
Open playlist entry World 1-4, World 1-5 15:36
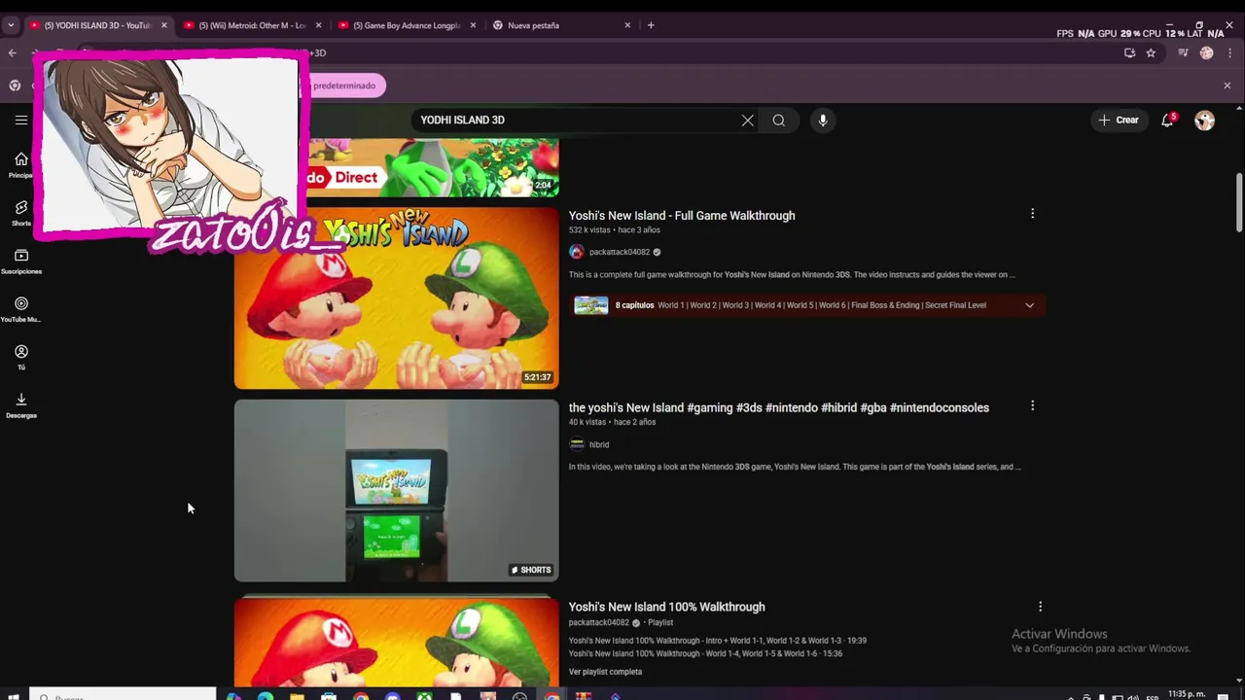pos(705,654)
